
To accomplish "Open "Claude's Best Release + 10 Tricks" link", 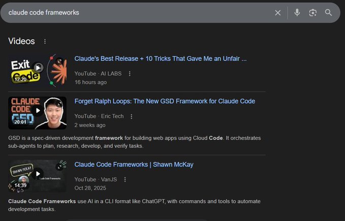I will [x=161, y=59].
